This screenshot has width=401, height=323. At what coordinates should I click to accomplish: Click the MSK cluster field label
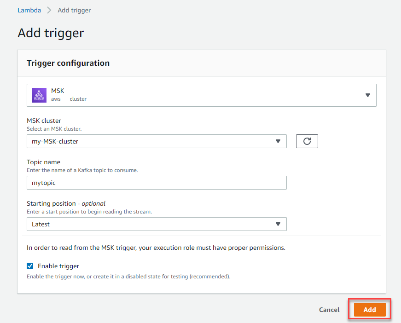44,121
